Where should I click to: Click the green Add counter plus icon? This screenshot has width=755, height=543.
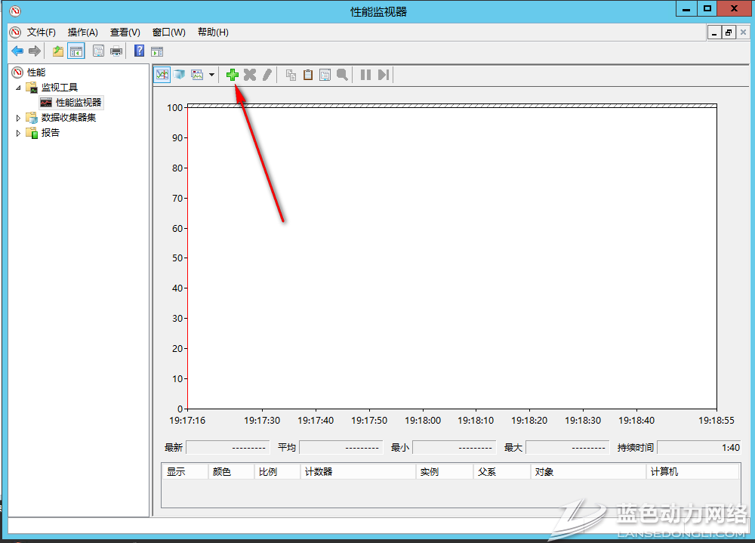coord(233,75)
